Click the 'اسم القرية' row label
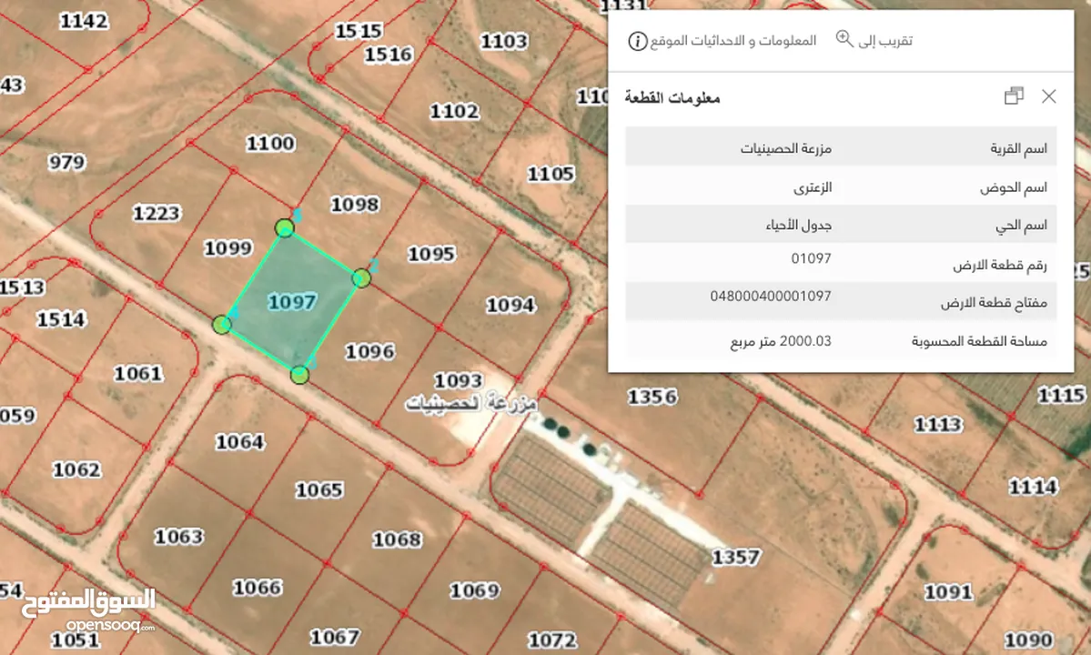This screenshot has width=1091, height=655. click(1018, 149)
